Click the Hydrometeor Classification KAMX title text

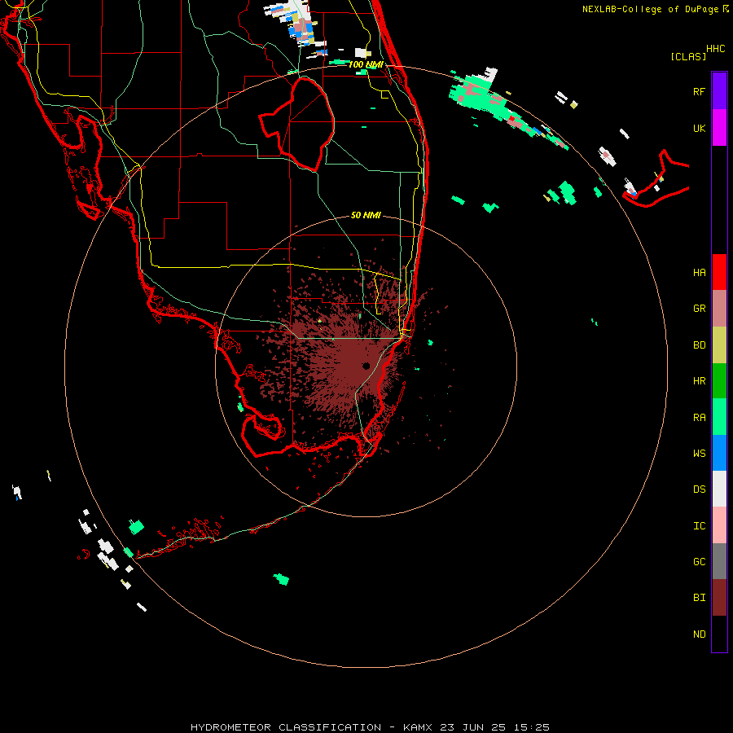click(370, 727)
